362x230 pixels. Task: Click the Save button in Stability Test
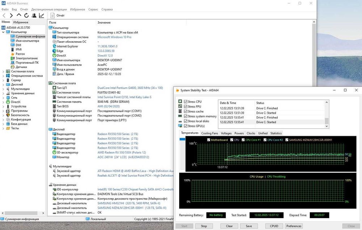(249, 226)
